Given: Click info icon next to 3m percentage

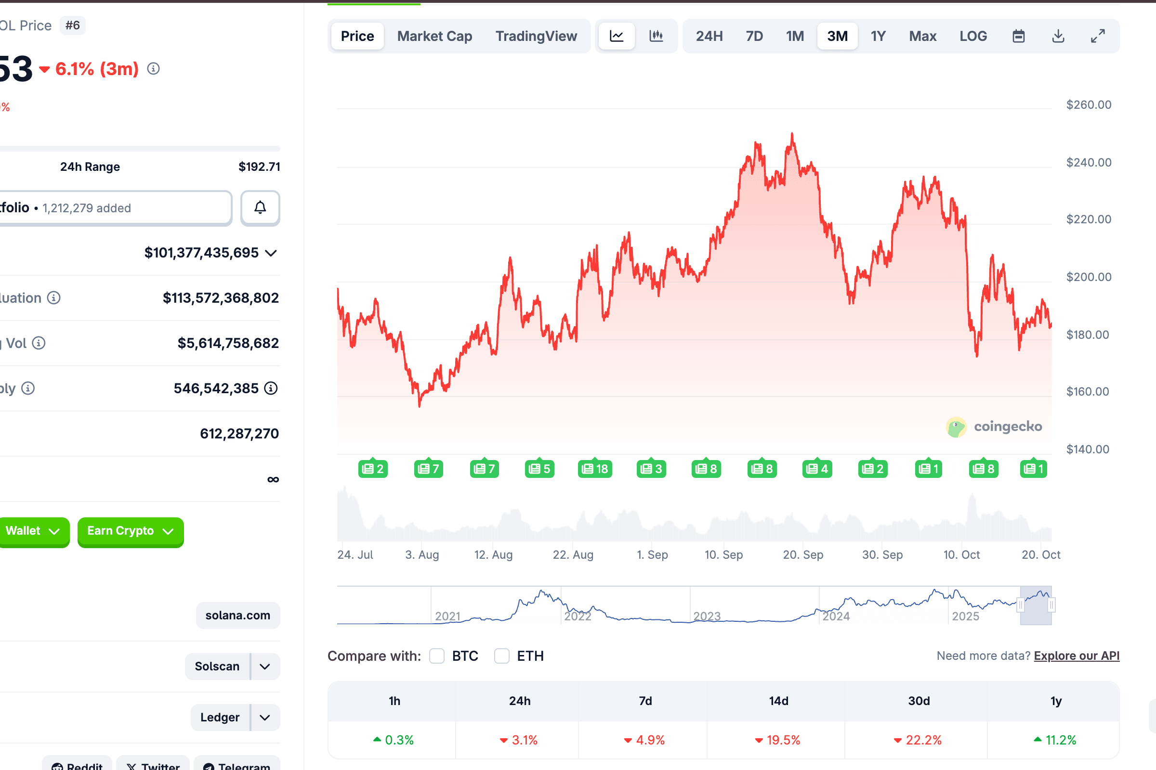Looking at the screenshot, I should [x=153, y=69].
